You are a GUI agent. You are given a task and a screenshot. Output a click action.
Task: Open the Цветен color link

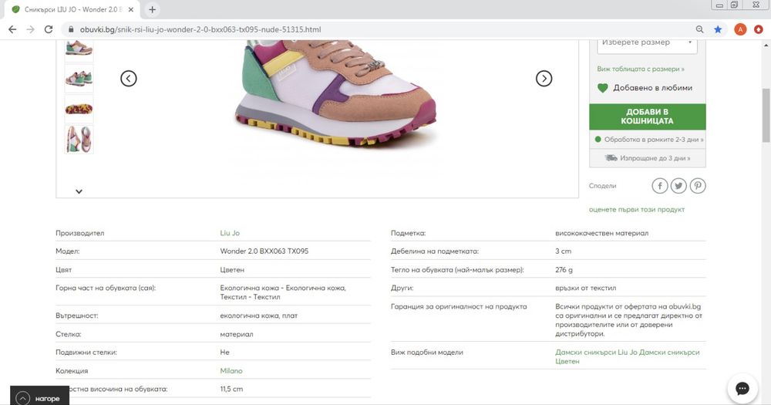[567, 361]
